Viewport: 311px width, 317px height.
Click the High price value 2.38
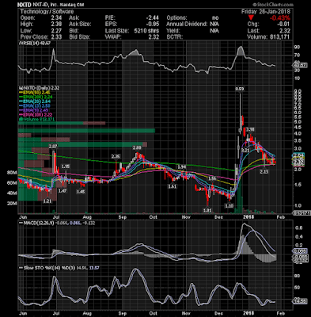(56, 25)
